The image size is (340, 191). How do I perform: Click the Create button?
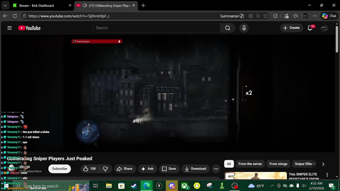291,28
